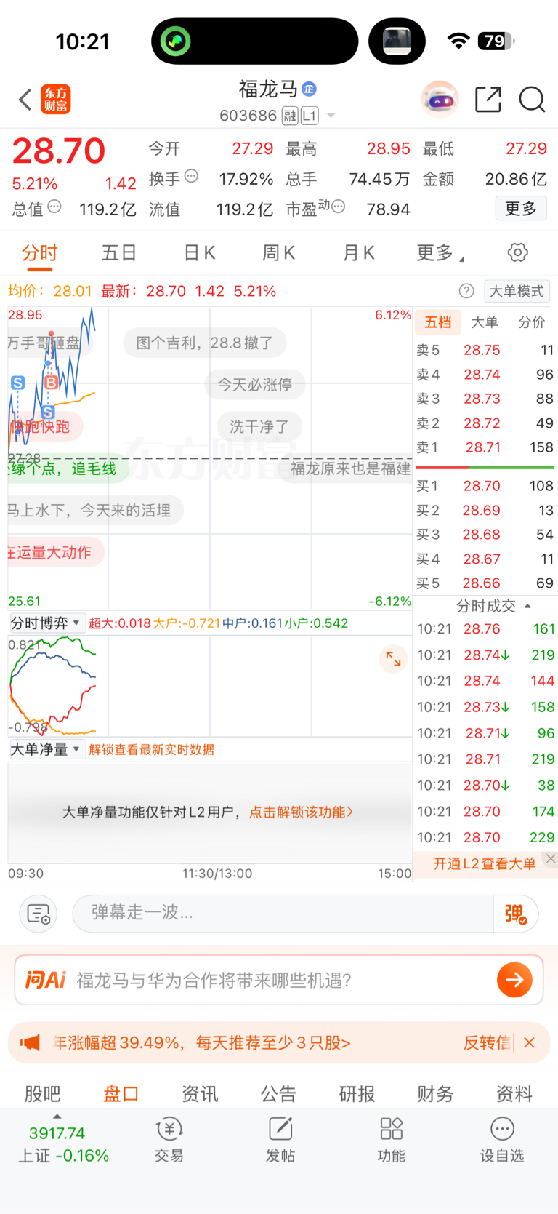558x1214 pixels.
Task: Tap the 买5 28.66 order row
Action: [x=485, y=583]
